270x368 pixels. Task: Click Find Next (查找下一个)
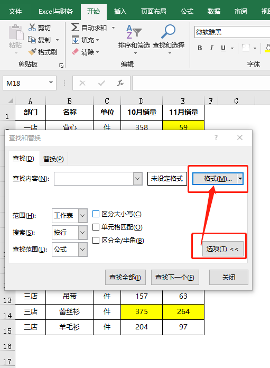tap(175, 278)
